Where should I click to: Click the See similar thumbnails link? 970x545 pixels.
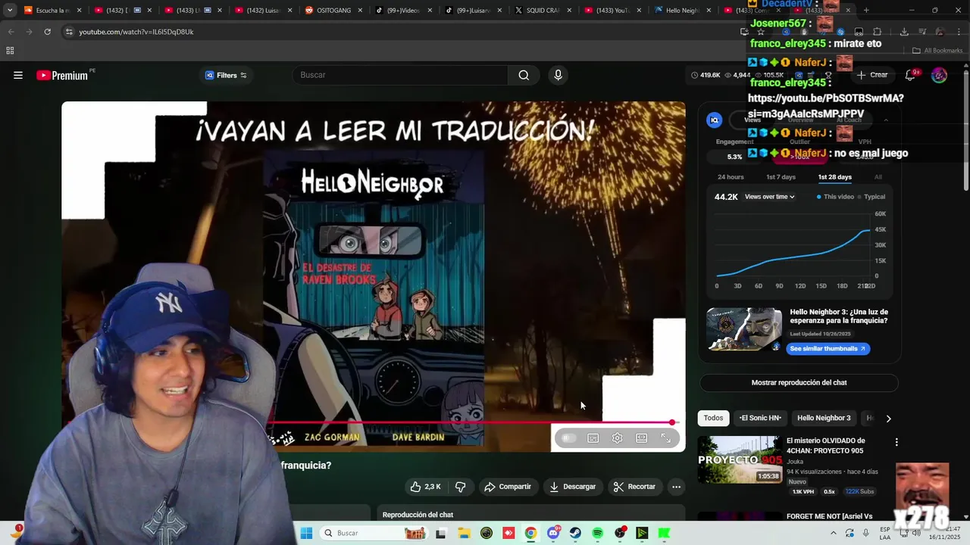tap(828, 349)
